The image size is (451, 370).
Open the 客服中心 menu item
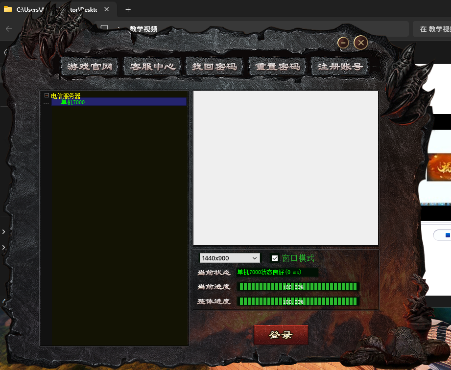[x=152, y=67]
